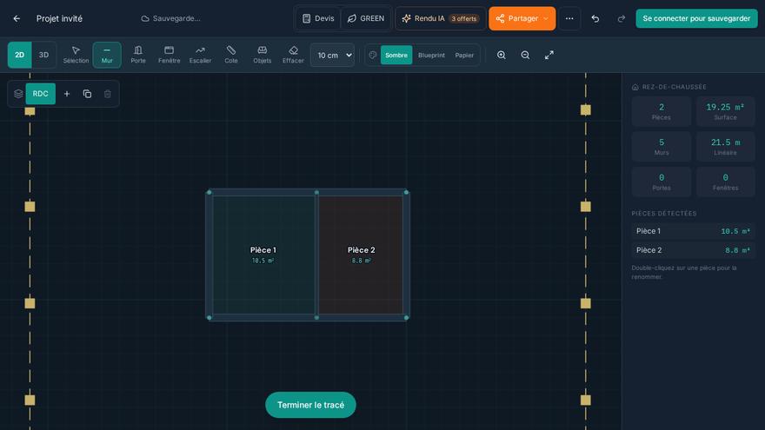
Task: Launch Rendu IA rendering
Action: [440, 18]
